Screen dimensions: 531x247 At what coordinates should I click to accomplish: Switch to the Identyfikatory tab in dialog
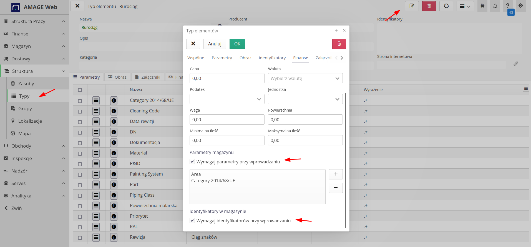tap(272, 58)
